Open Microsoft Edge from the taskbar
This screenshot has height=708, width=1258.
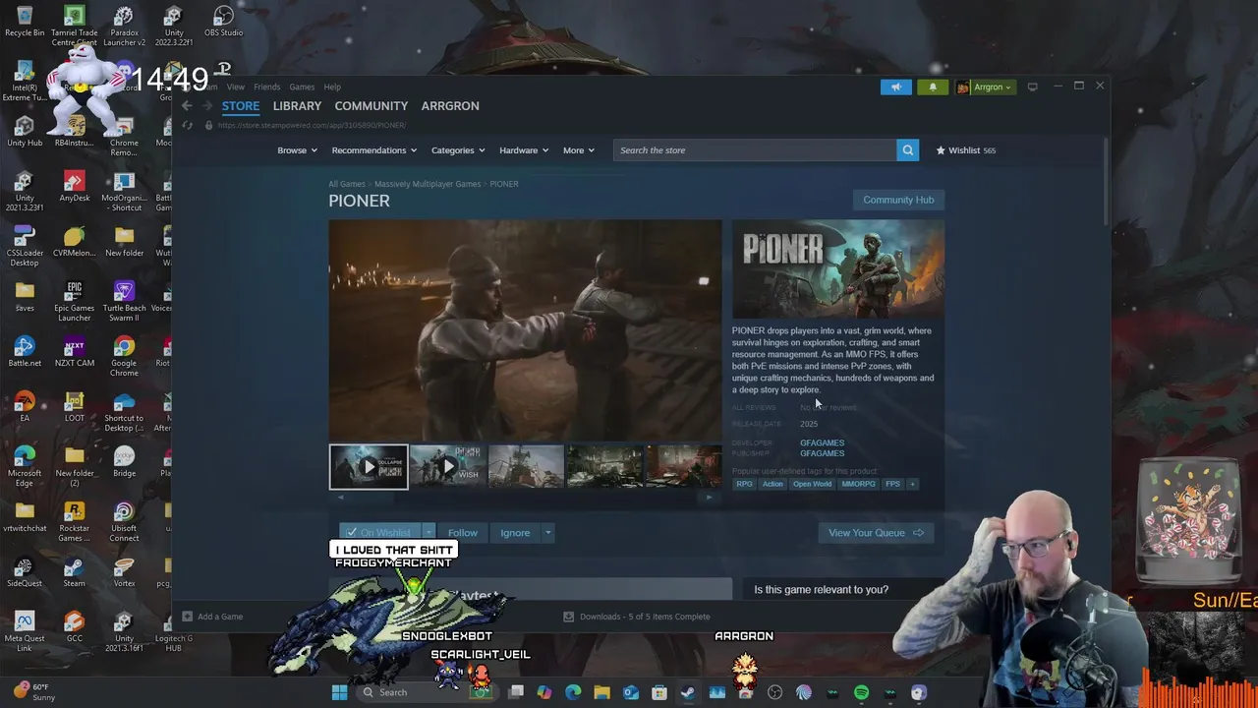tap(573, 692)
